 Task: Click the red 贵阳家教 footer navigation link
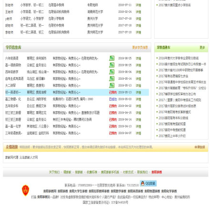157,172
